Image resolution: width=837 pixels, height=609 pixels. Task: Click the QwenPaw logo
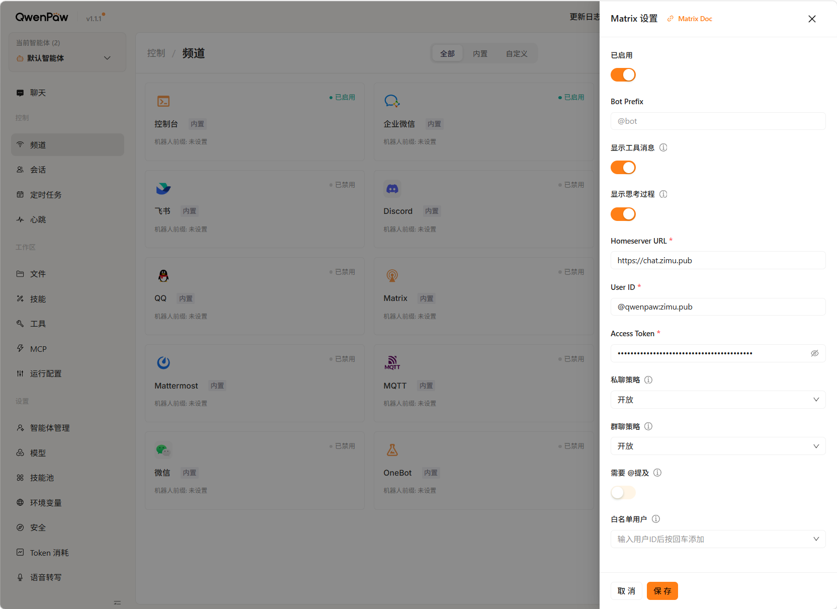(42, 17)
